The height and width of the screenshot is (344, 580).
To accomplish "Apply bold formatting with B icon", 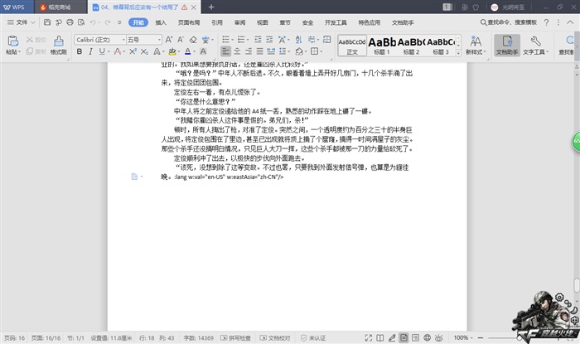I will point(80,51).
